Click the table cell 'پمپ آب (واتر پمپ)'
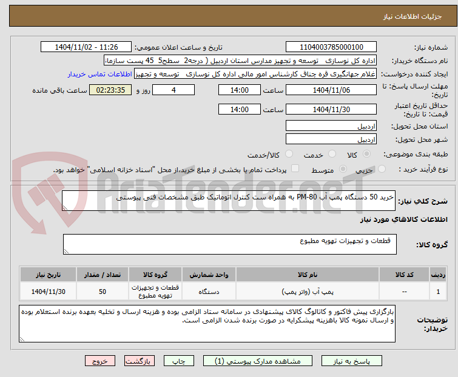 (308, 291)
